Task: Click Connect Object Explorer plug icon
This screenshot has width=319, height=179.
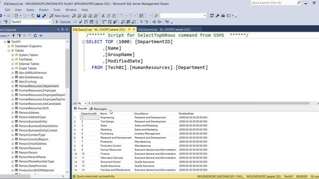Action: pyautogui.click(x=13, y=36)
